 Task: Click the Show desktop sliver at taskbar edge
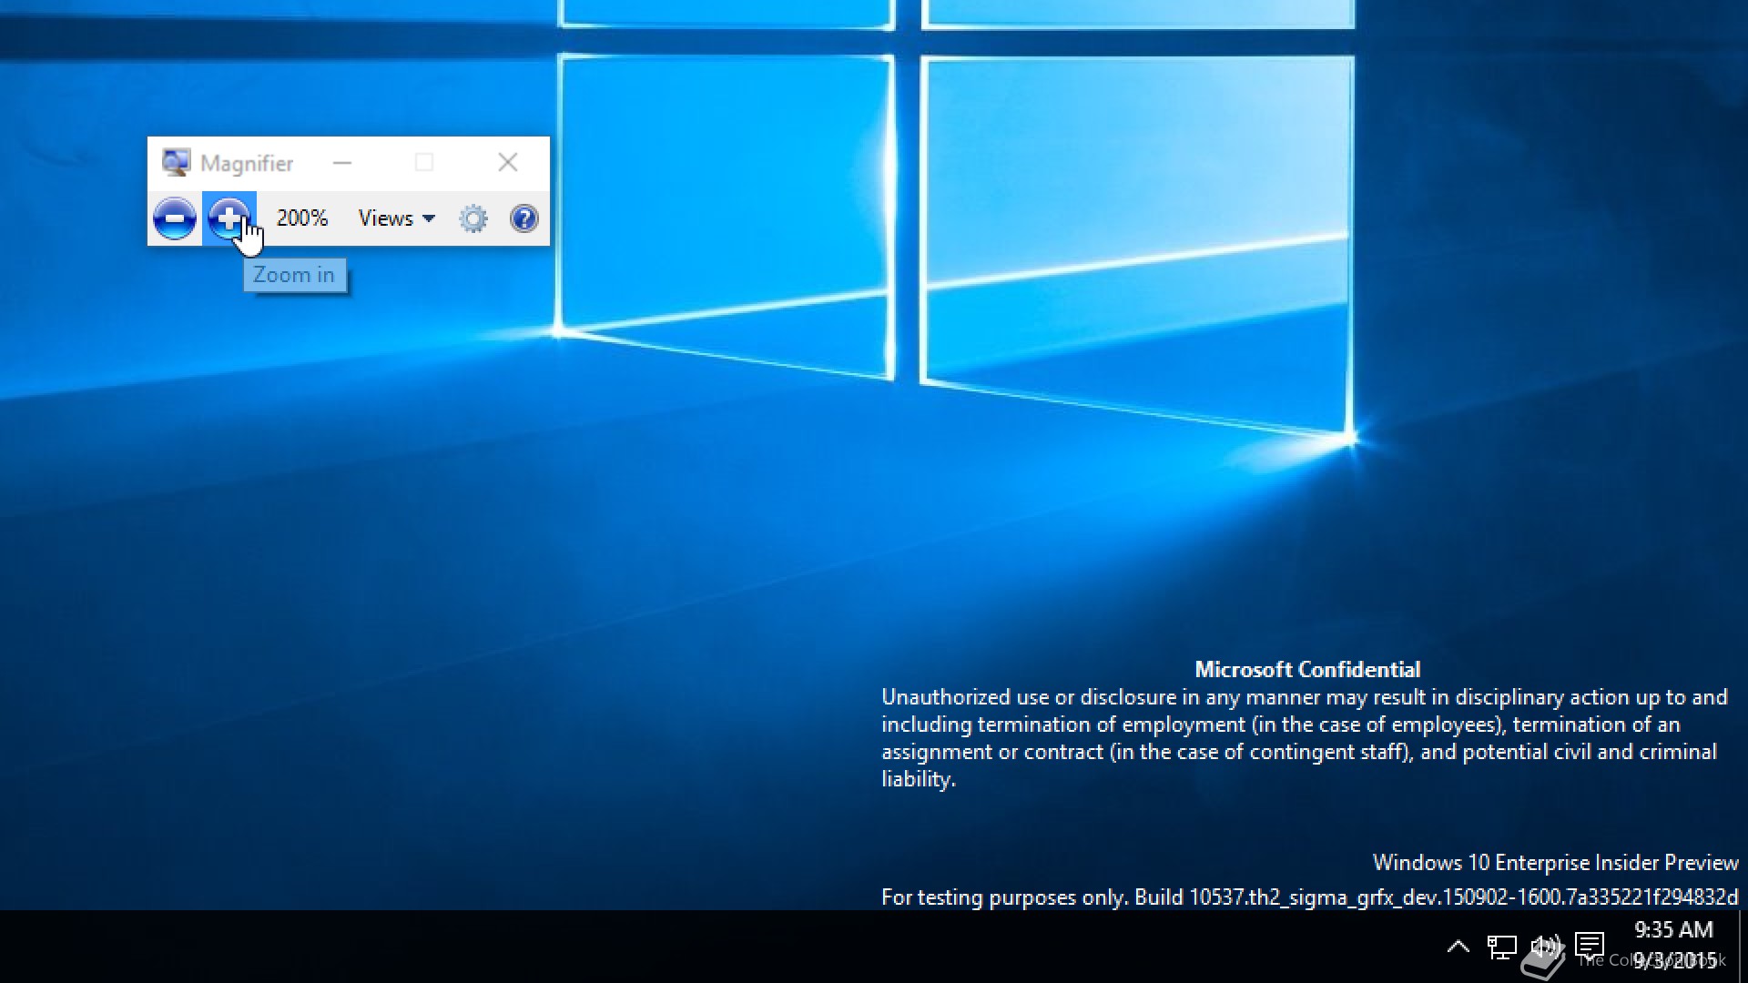coord(1743,947)
